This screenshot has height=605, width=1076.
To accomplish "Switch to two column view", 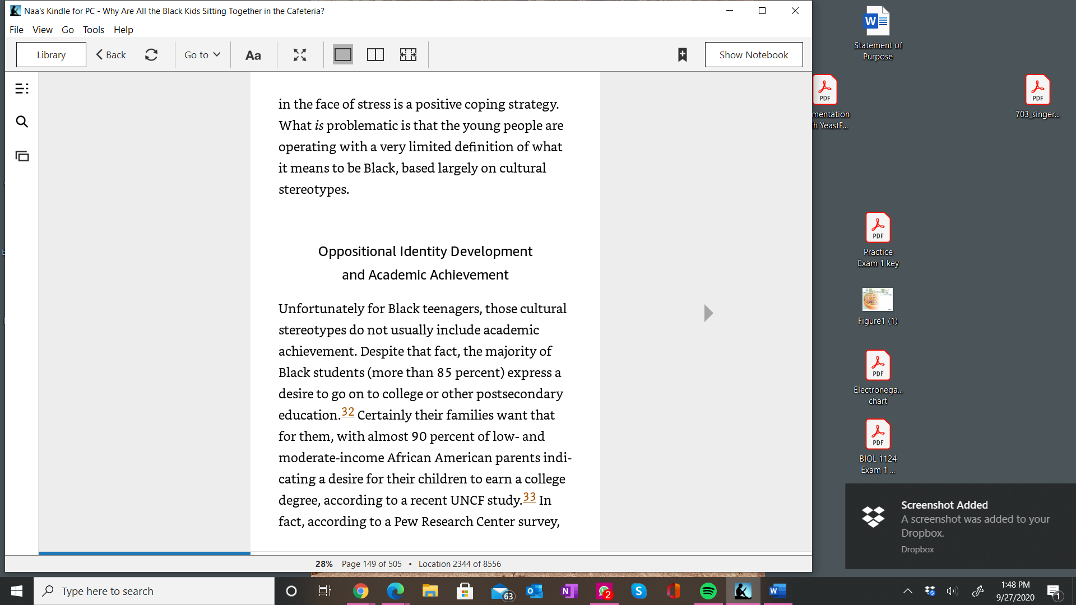I will tap(375, 55).
